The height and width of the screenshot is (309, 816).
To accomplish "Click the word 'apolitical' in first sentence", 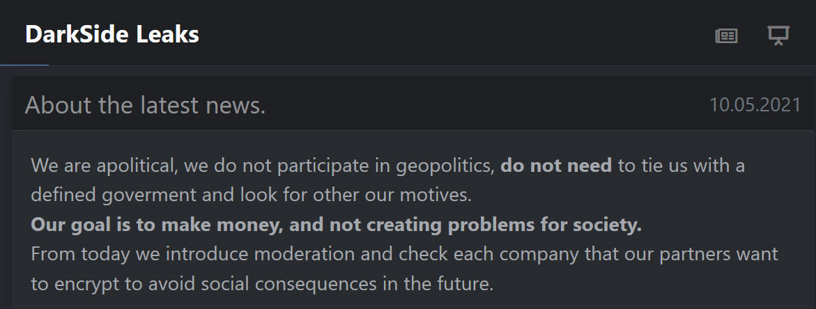I will [x=137, y=166].
